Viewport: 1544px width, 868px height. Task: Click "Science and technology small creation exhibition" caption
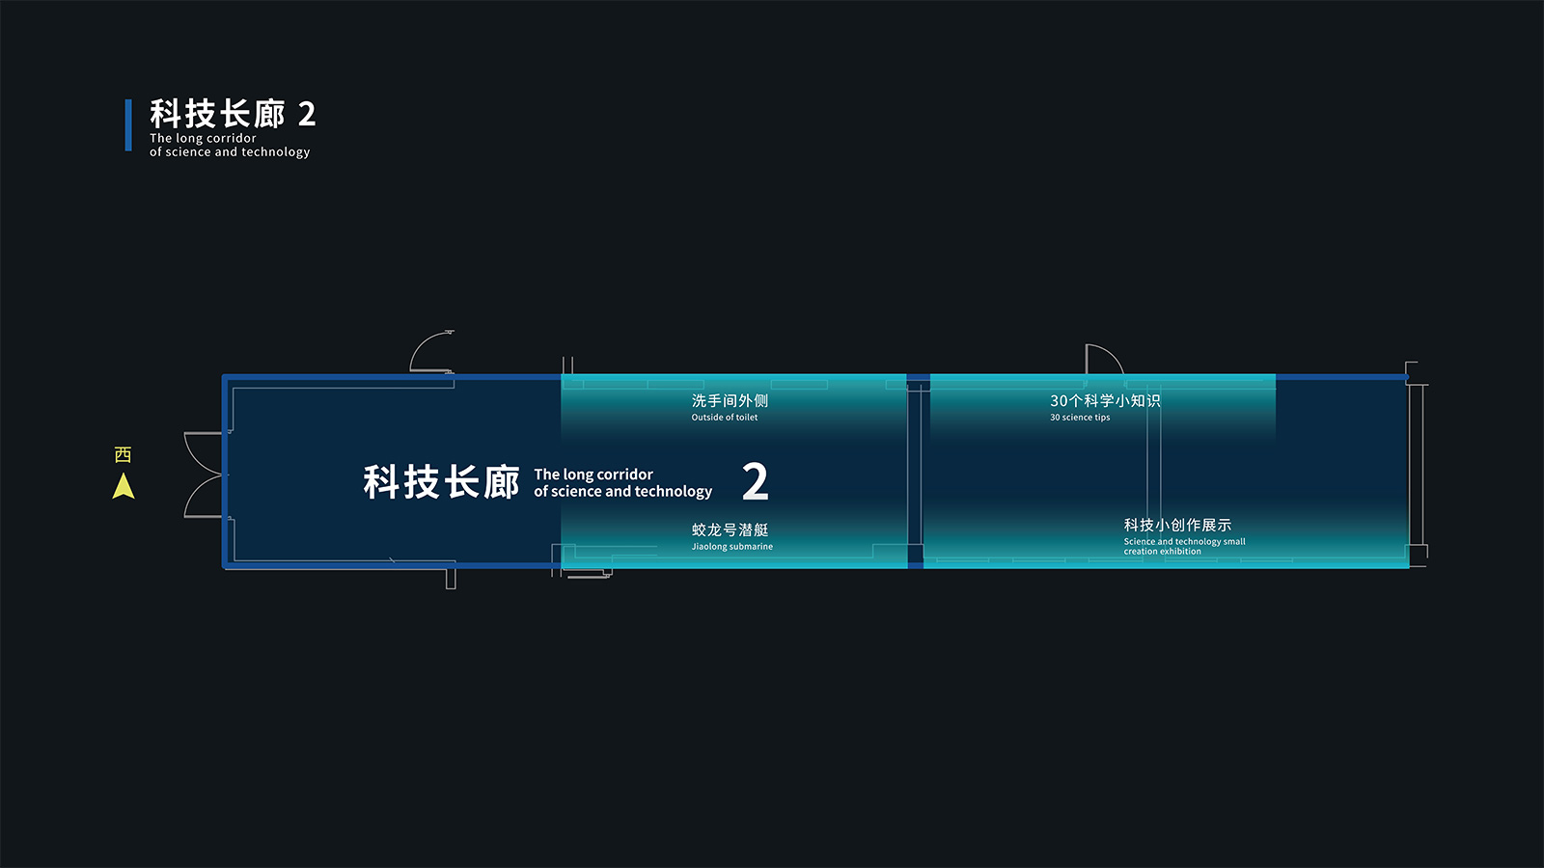pyautogui.click(x=1184, y=547)
